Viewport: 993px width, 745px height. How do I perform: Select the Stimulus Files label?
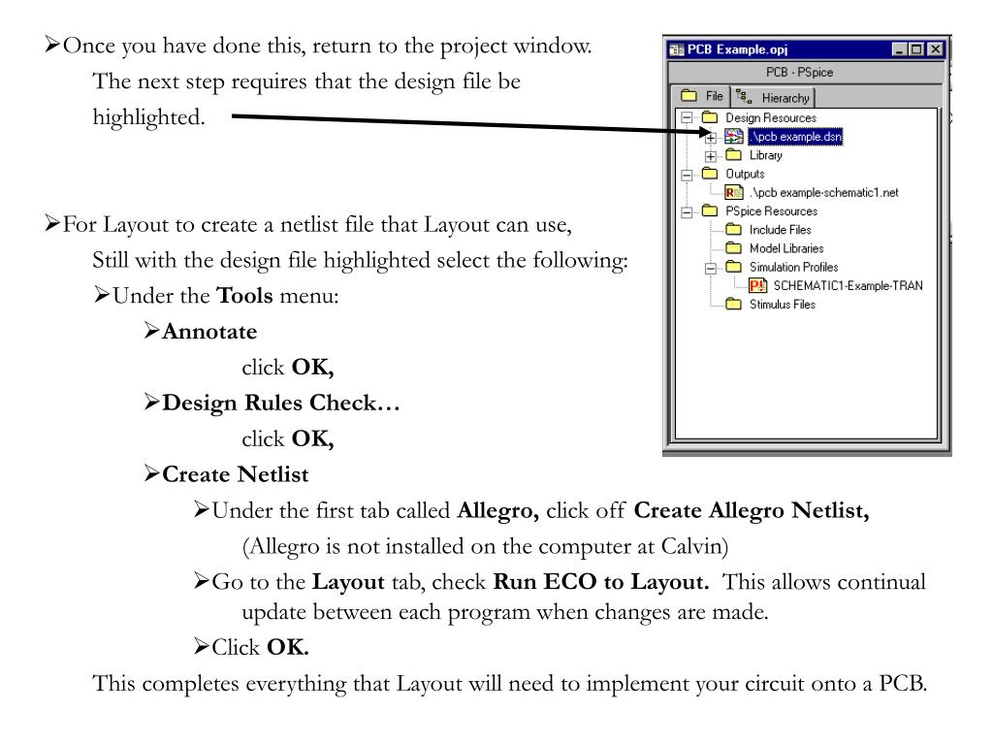click(x=783, y=305)
